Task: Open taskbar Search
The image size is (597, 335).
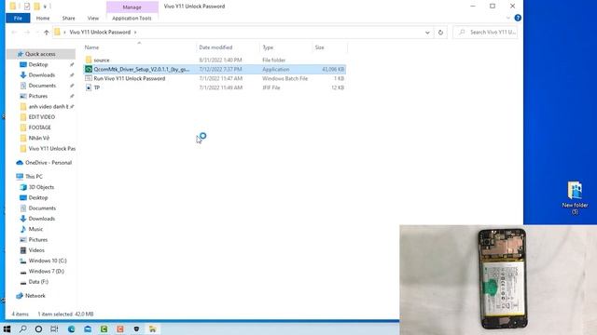Action: (x=22, y=328)
